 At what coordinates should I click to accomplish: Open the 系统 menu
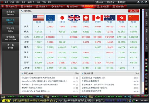click(6, 2)
